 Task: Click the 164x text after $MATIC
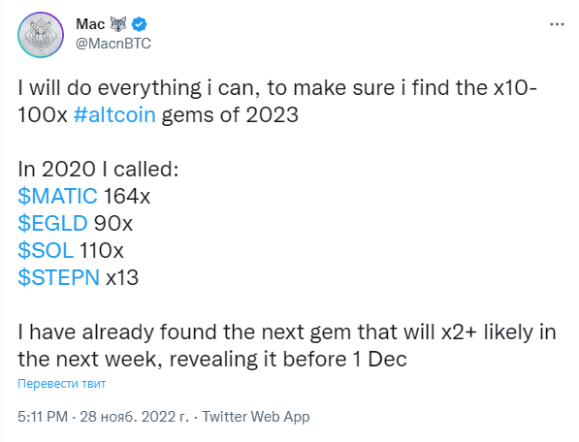[x=127, y=196]
